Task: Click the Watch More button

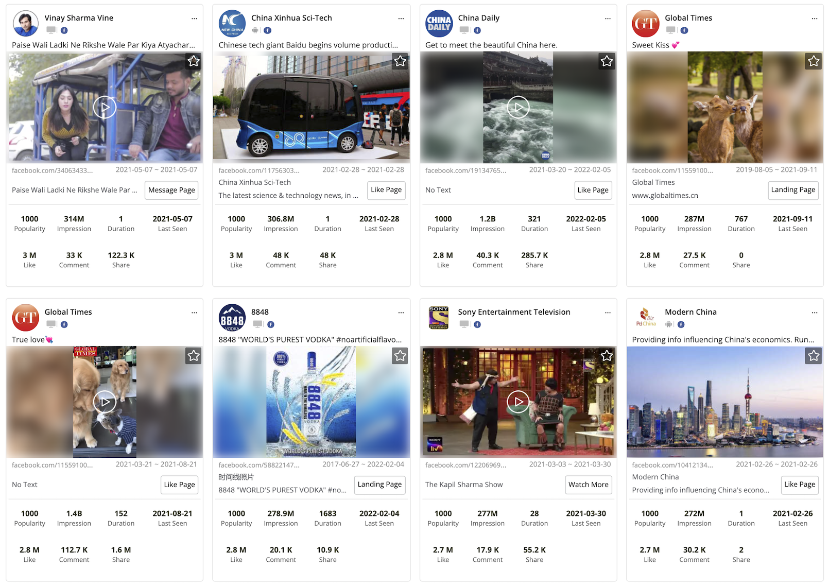Action: pos(588,485)
